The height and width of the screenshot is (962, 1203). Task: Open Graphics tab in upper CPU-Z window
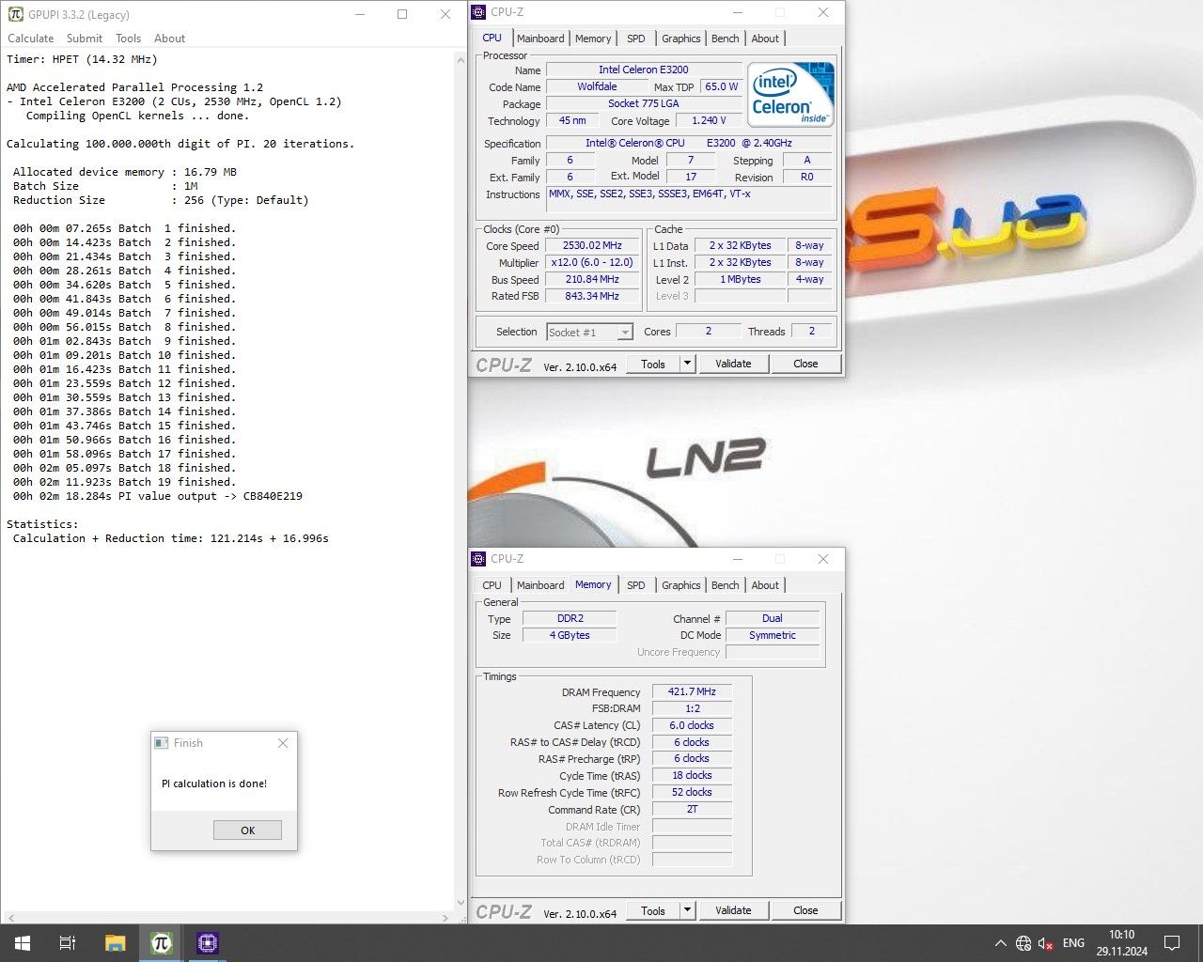pos(681,39)
